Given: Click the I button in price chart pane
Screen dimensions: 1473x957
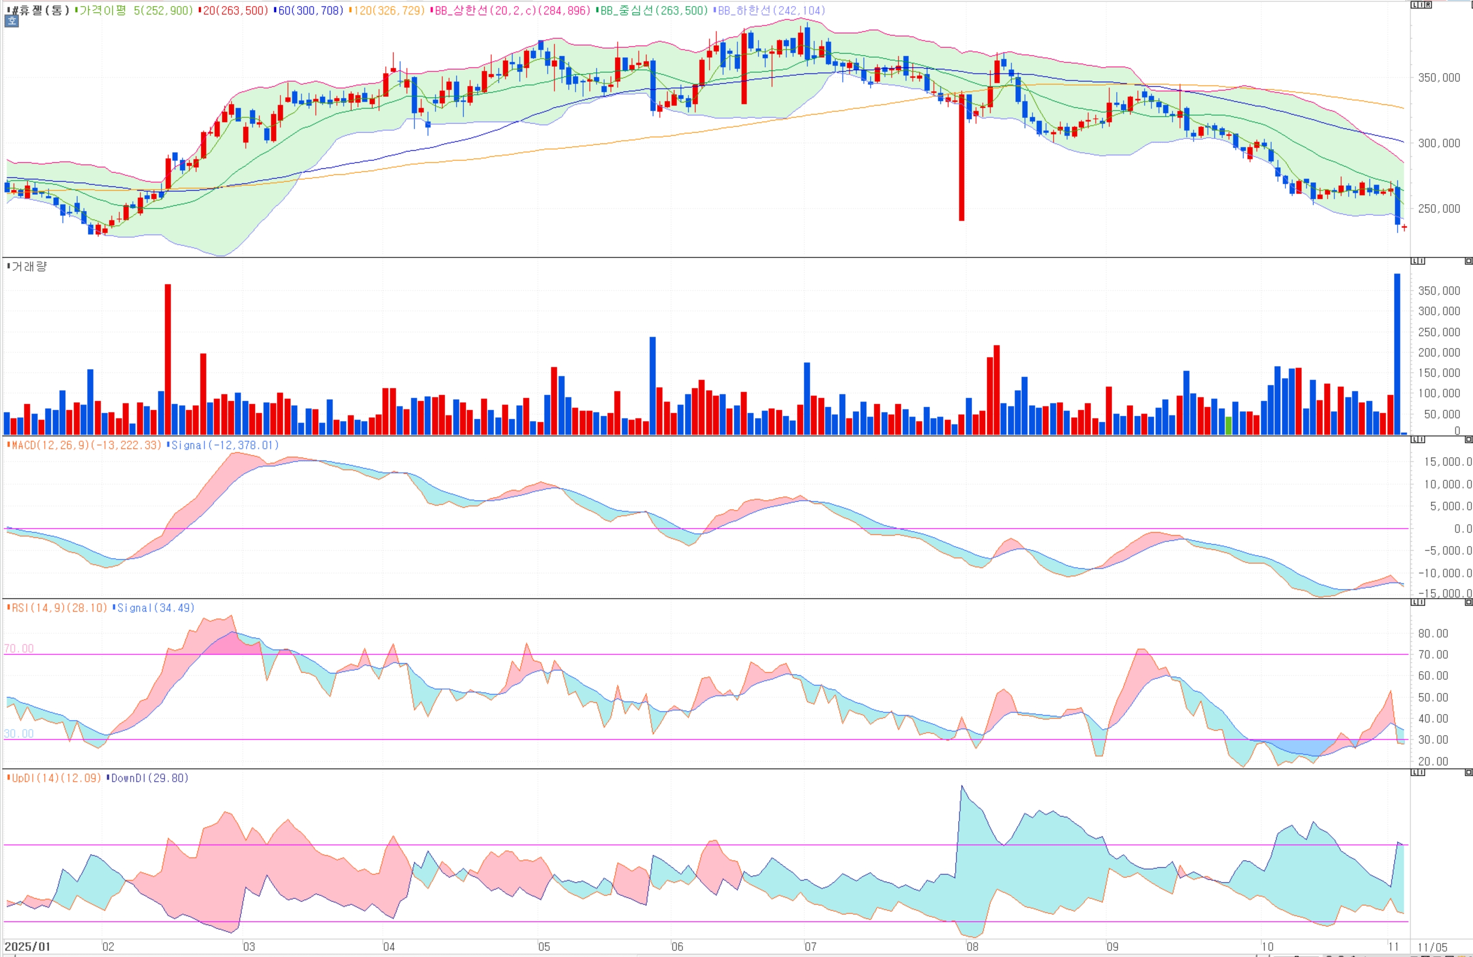Looking at the screenshot, I should (x=1422, y=5).
